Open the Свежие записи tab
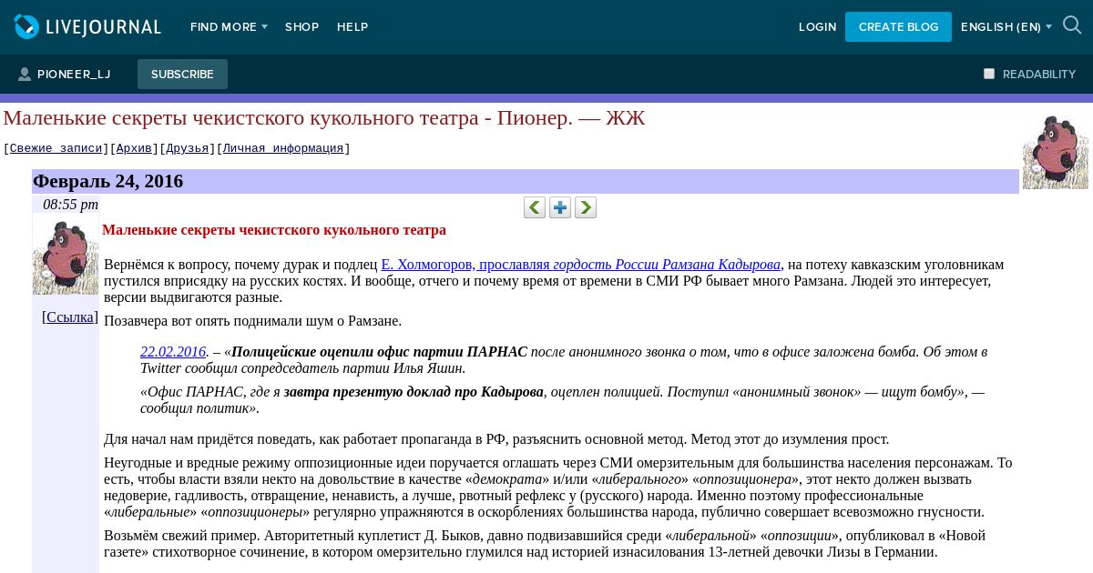The height and width of the screenshot is (573, 1093). (x=56, y=148)
